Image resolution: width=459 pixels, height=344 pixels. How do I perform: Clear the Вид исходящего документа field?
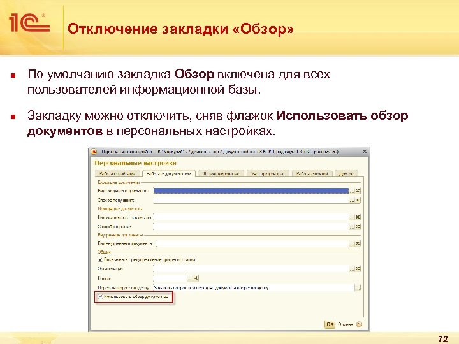[x=358, y=217]
